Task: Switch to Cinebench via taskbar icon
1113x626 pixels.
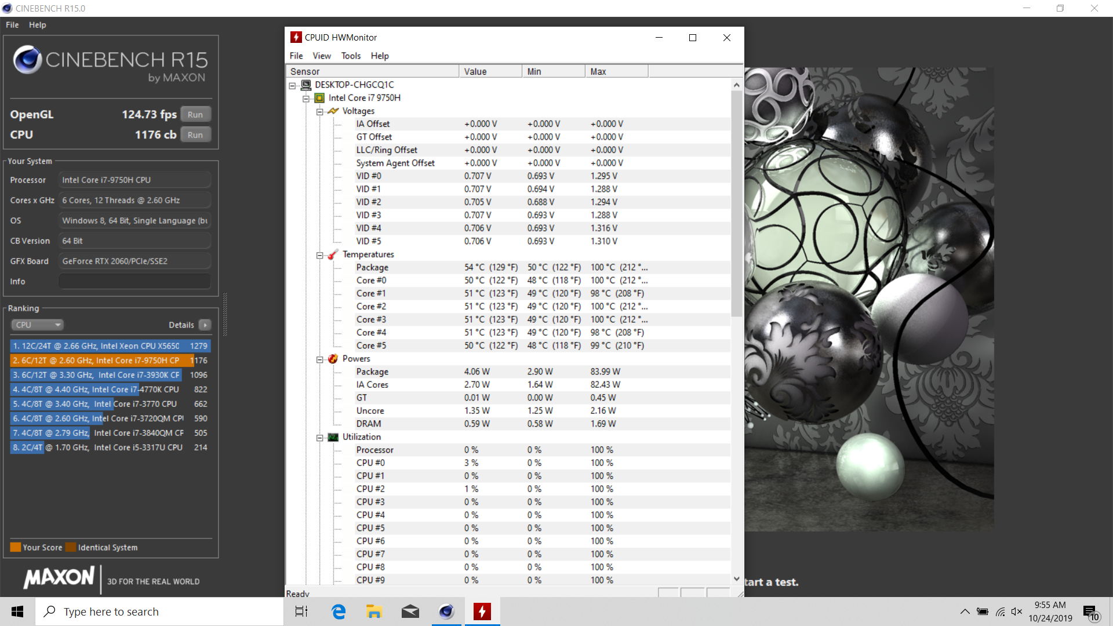Action: click(446, 612)
